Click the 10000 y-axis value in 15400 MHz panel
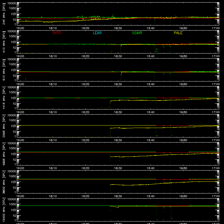224x224 pixels. click(12, 199)
